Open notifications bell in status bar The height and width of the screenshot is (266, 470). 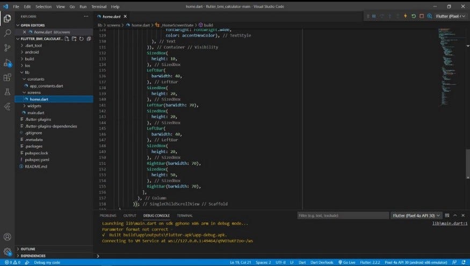coord(464,262)
